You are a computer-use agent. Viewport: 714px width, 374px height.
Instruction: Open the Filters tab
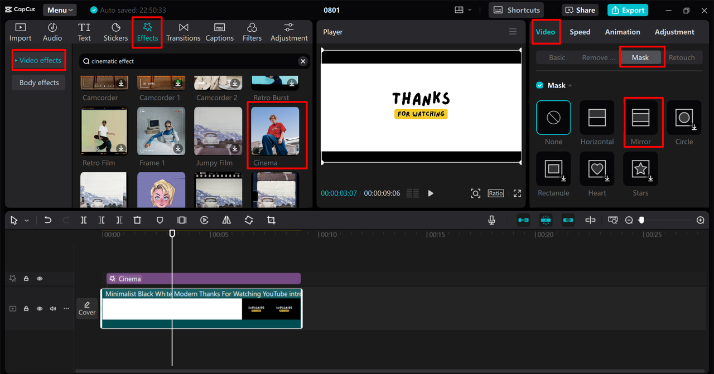point(252,32)
